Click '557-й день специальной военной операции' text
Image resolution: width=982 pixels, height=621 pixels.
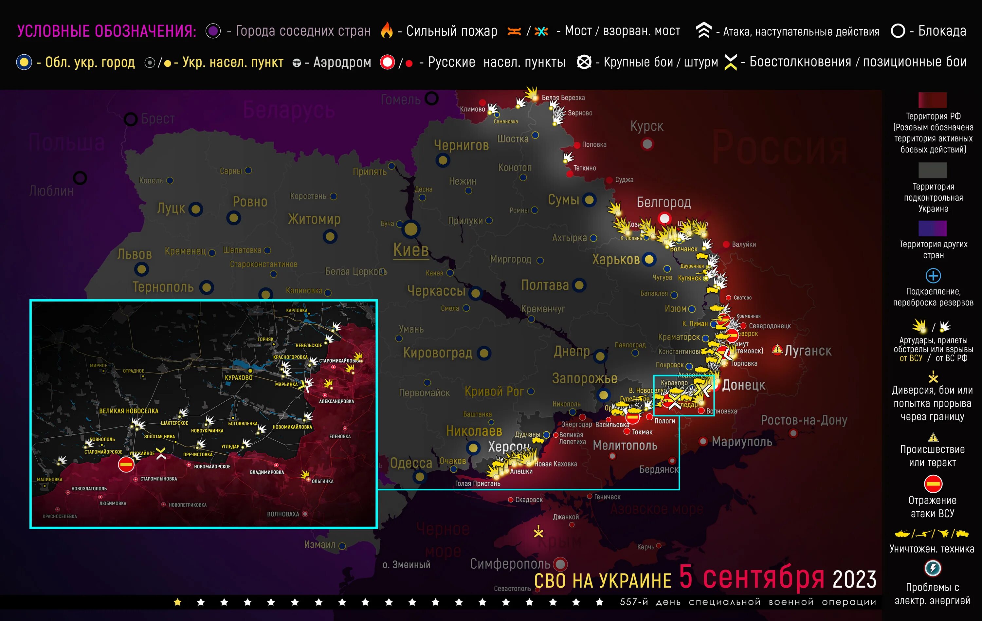point(748,602)
